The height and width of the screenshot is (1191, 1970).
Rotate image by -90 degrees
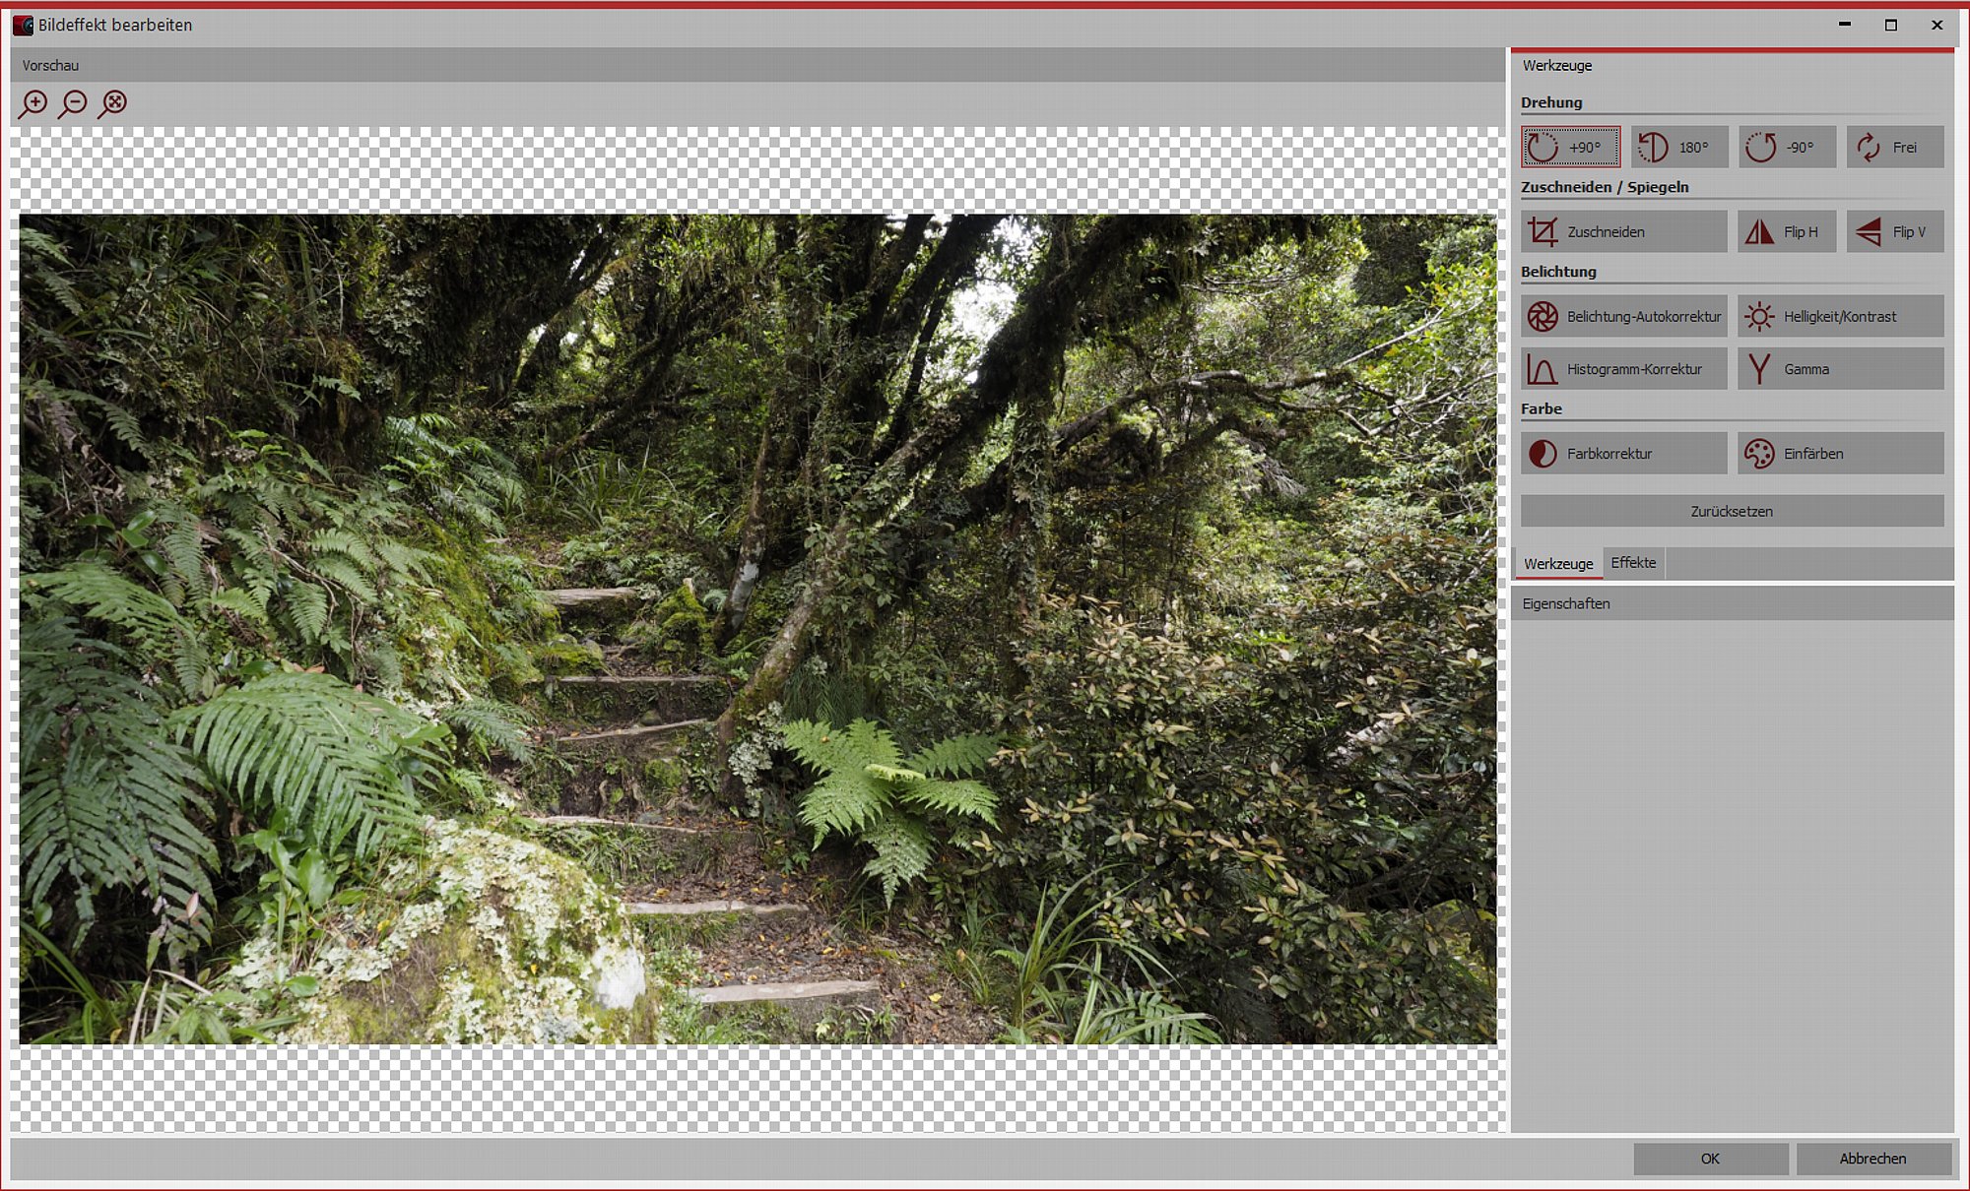point(1786,148)
